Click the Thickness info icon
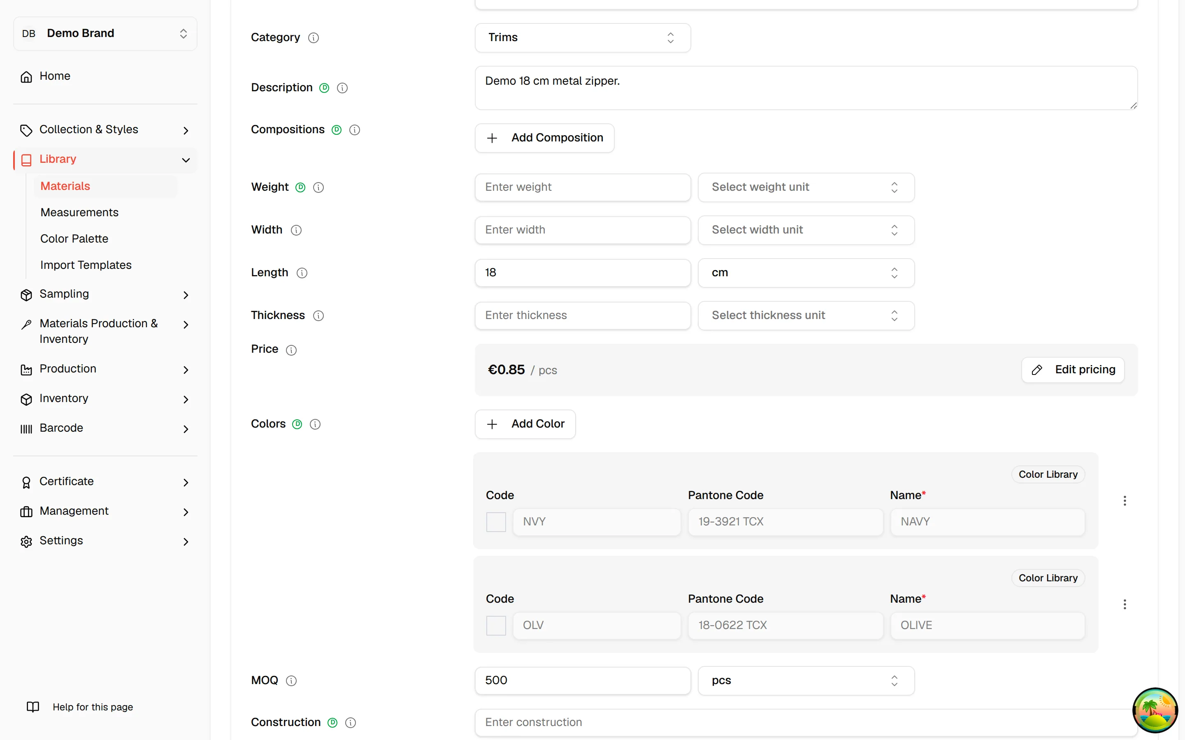 click(x=318, y=316)
